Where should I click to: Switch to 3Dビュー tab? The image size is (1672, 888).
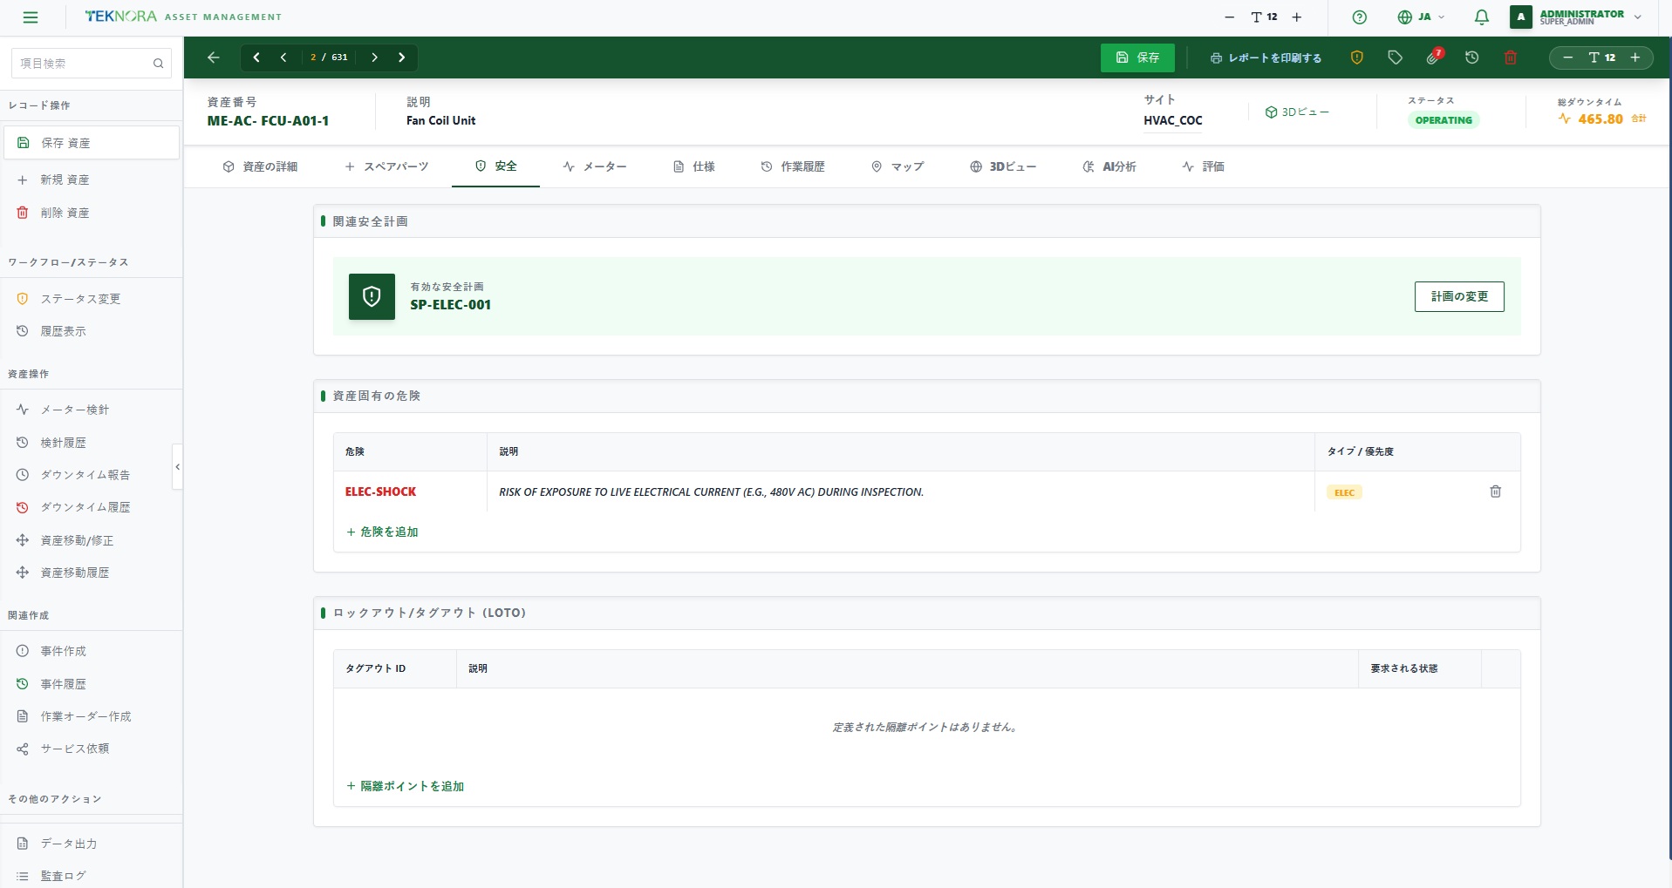(x=1003, y=166)
